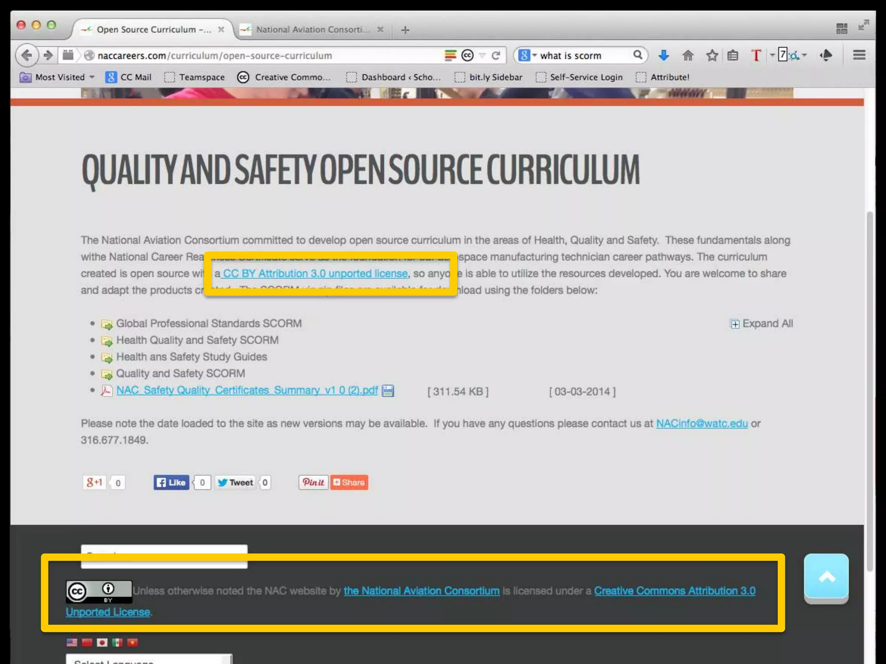Click the save icon beside PDF link

point(388,391)
